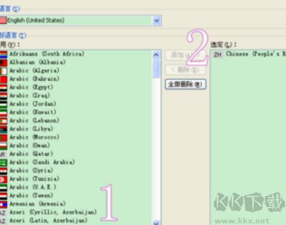The image size is (286, 225).
Task: Select Arabic (Syria) in the list
Action: coord(31,170)
